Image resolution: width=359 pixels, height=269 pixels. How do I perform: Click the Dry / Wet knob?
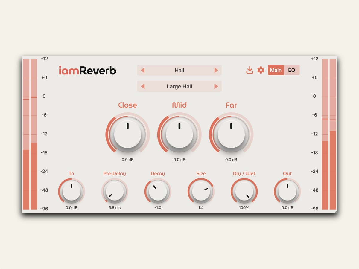[x=244, y=191]
